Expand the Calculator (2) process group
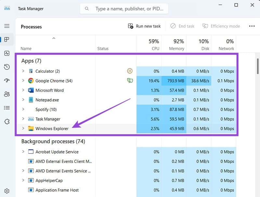The width and height of the screenshot is (260, 197). [23, 71]
